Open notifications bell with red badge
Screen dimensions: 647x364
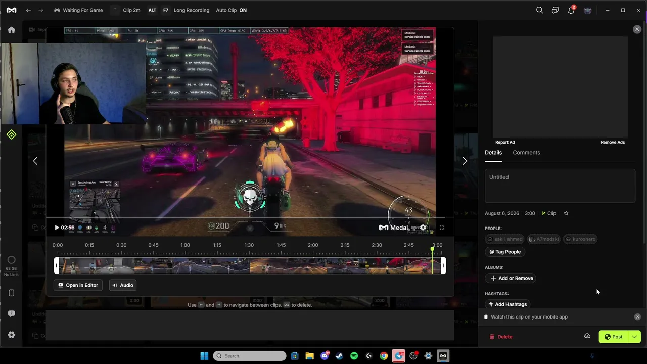[571, 10]
